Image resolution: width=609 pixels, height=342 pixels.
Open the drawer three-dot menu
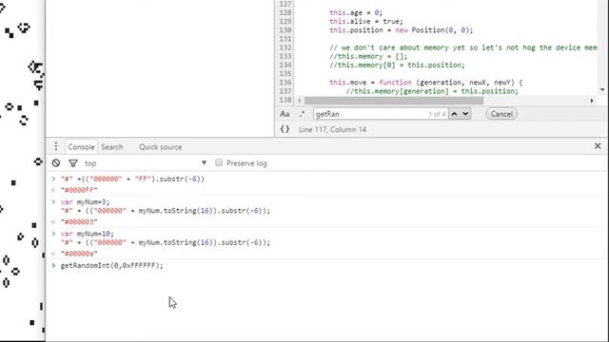tap(56, 146)
